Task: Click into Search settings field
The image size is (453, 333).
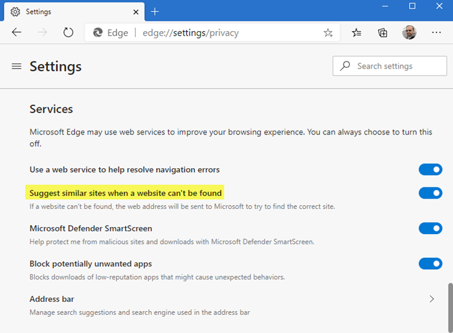Action: coord(390,66)
